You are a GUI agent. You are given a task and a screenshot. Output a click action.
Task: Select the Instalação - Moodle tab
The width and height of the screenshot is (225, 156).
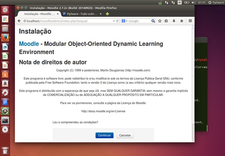(39, 14)
